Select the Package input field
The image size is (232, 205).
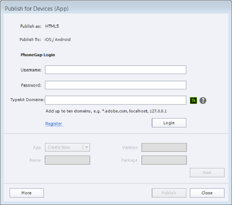[x=164, y=160]
